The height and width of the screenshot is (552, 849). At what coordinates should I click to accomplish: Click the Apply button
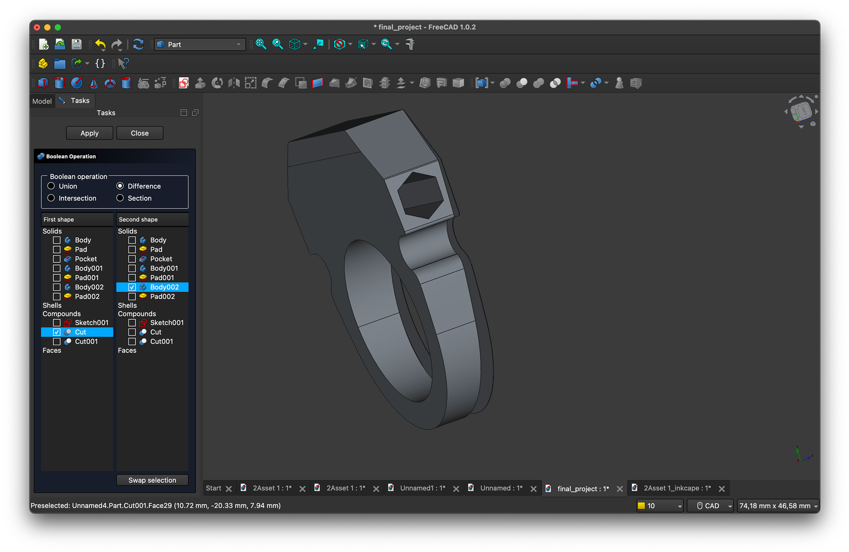point(89,133)
